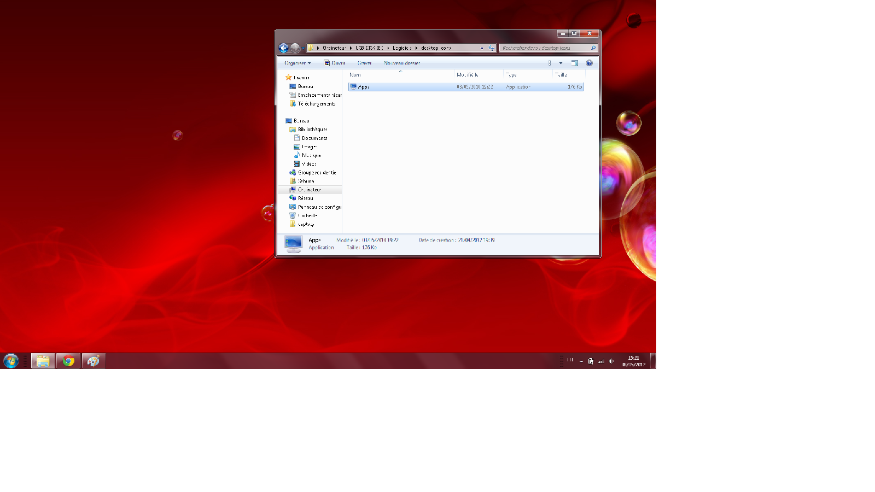Open Corbeille in navigation pane

pyautogui.click(x=304, y=215)
